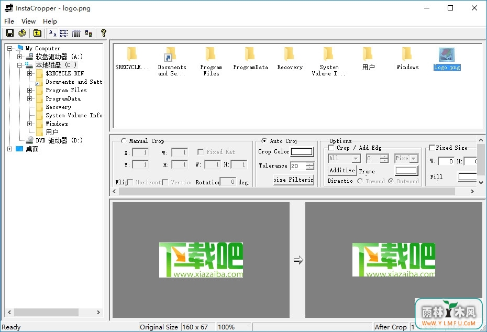Viewport: 487px width, 332px height.
Task: Open the Help question mark icon
Action: point(104,33)
